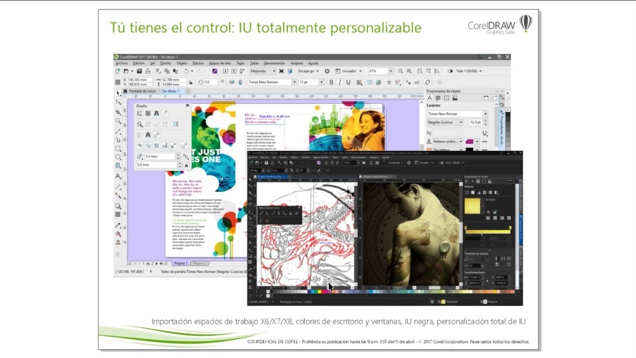Open the Mejorado view mode dropdown
Image resolution: width=636 pixels, height=358 pixels.
[x=274, y=71]
